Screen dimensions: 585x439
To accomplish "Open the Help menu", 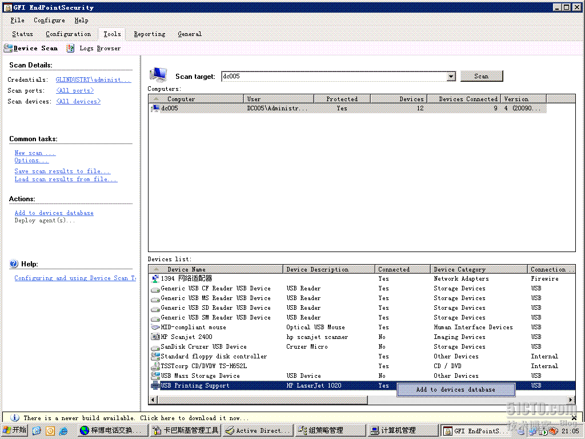I will 81,20.
